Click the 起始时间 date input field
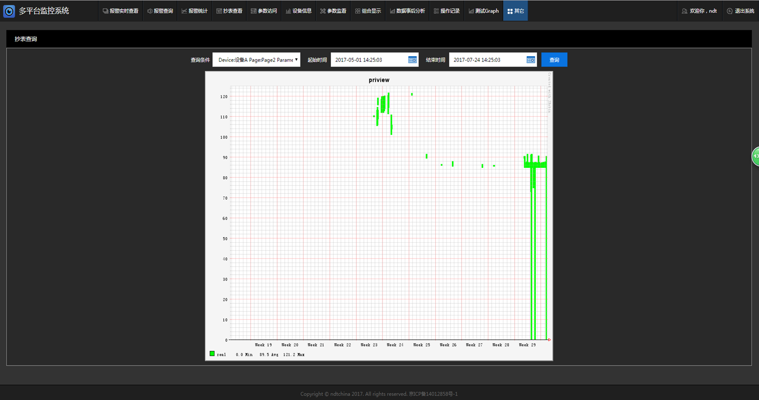 point(368,60)
